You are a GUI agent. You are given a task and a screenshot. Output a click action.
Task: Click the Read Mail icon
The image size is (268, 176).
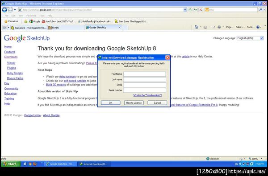213,27
